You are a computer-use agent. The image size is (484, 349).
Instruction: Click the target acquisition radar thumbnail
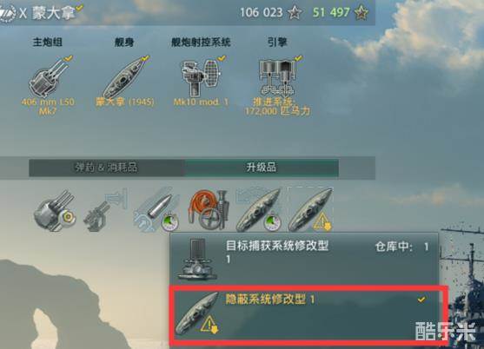tap(197, 259)
